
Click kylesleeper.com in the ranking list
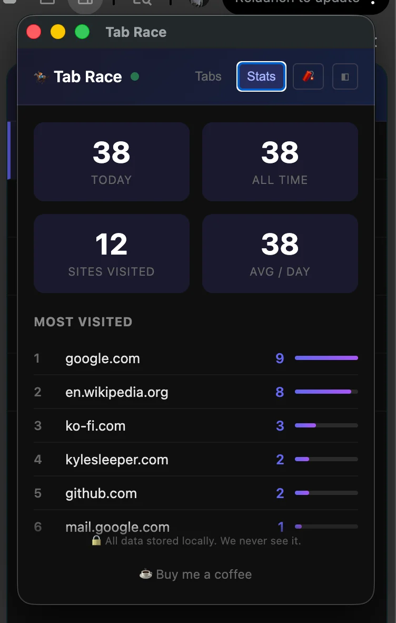[116, 460]
